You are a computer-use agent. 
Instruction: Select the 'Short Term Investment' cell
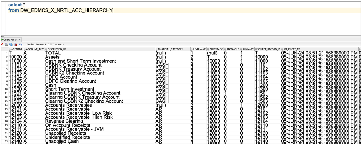pyautogui.click(x=100, y=89)
